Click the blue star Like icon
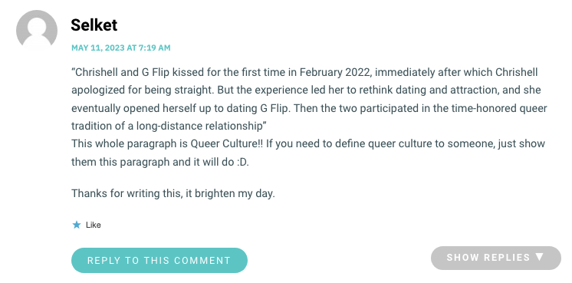 pyautogui.click(x=76, y=225)
